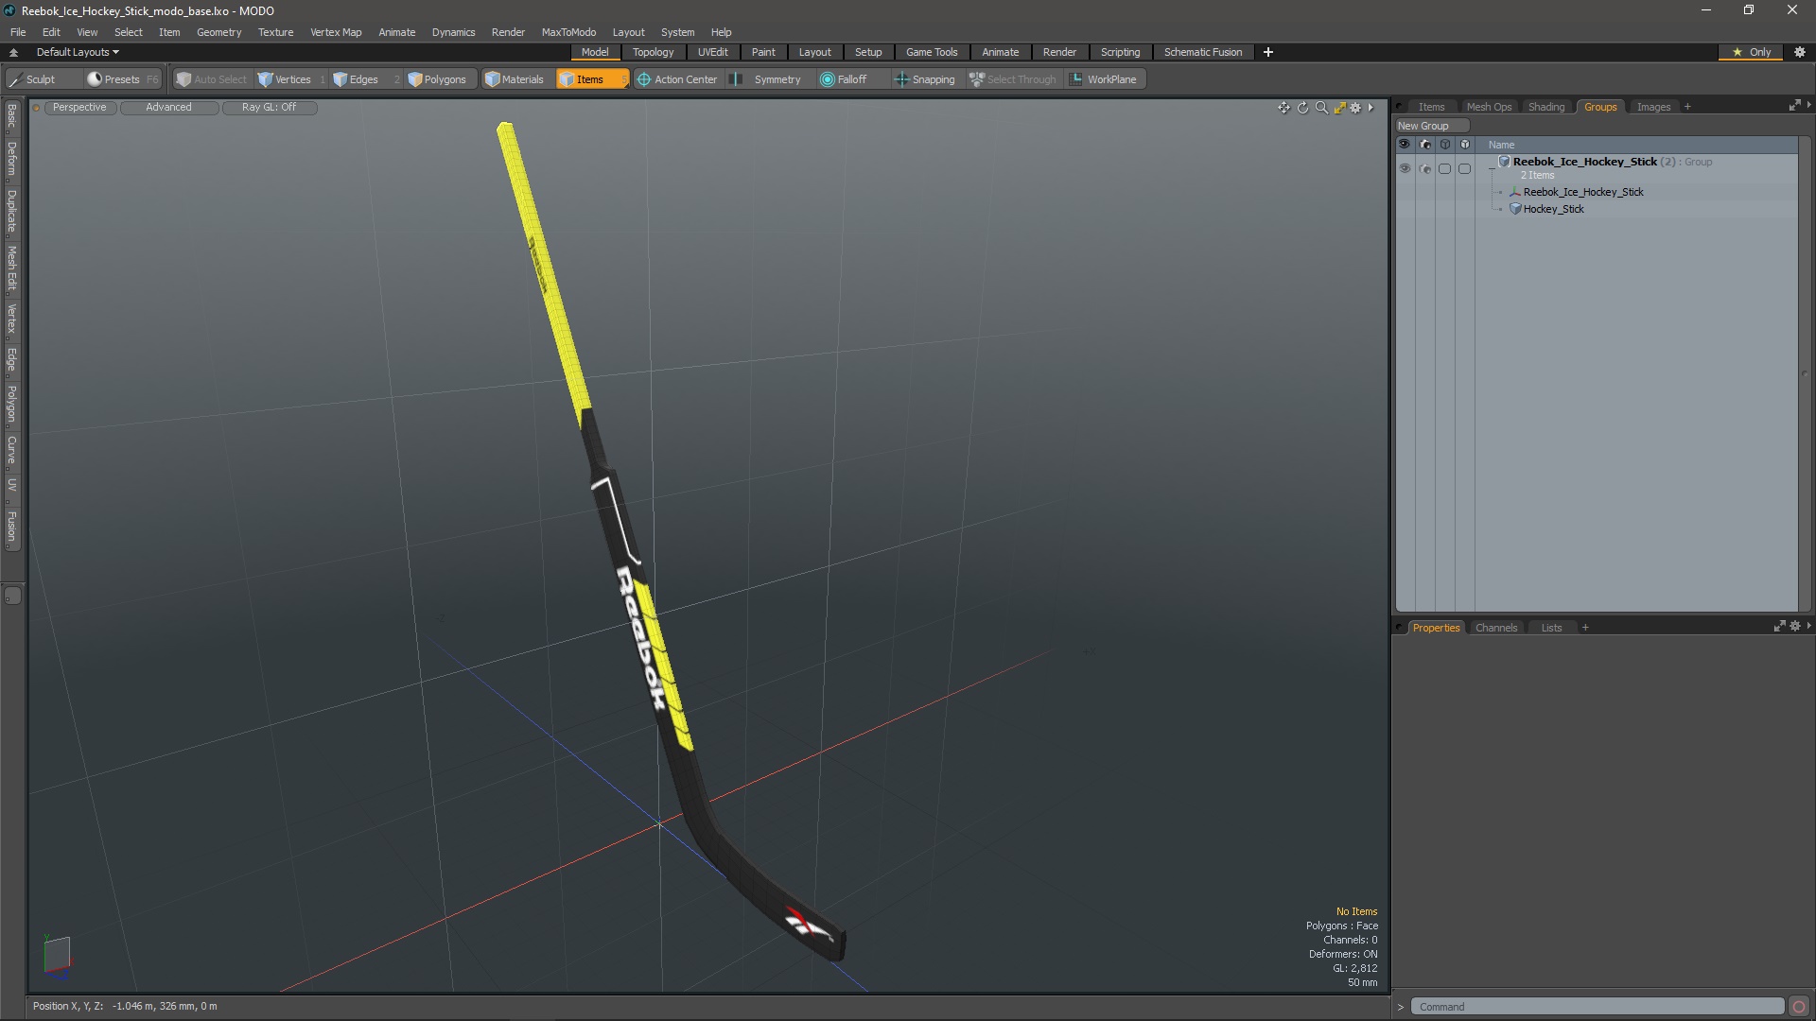Open the Presets browser
This screenshot has height=1021, width=1816.
pyautogui.click(x=122, y=79)
